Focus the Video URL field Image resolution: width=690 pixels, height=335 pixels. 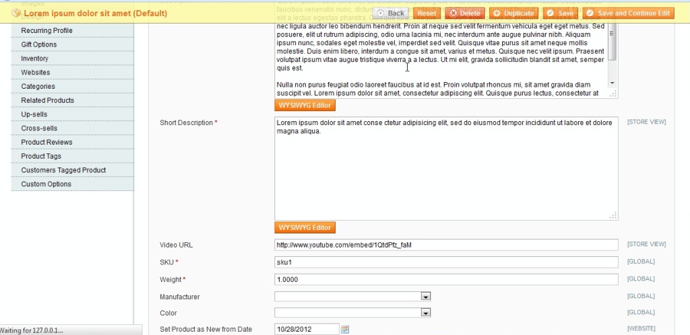446,245
